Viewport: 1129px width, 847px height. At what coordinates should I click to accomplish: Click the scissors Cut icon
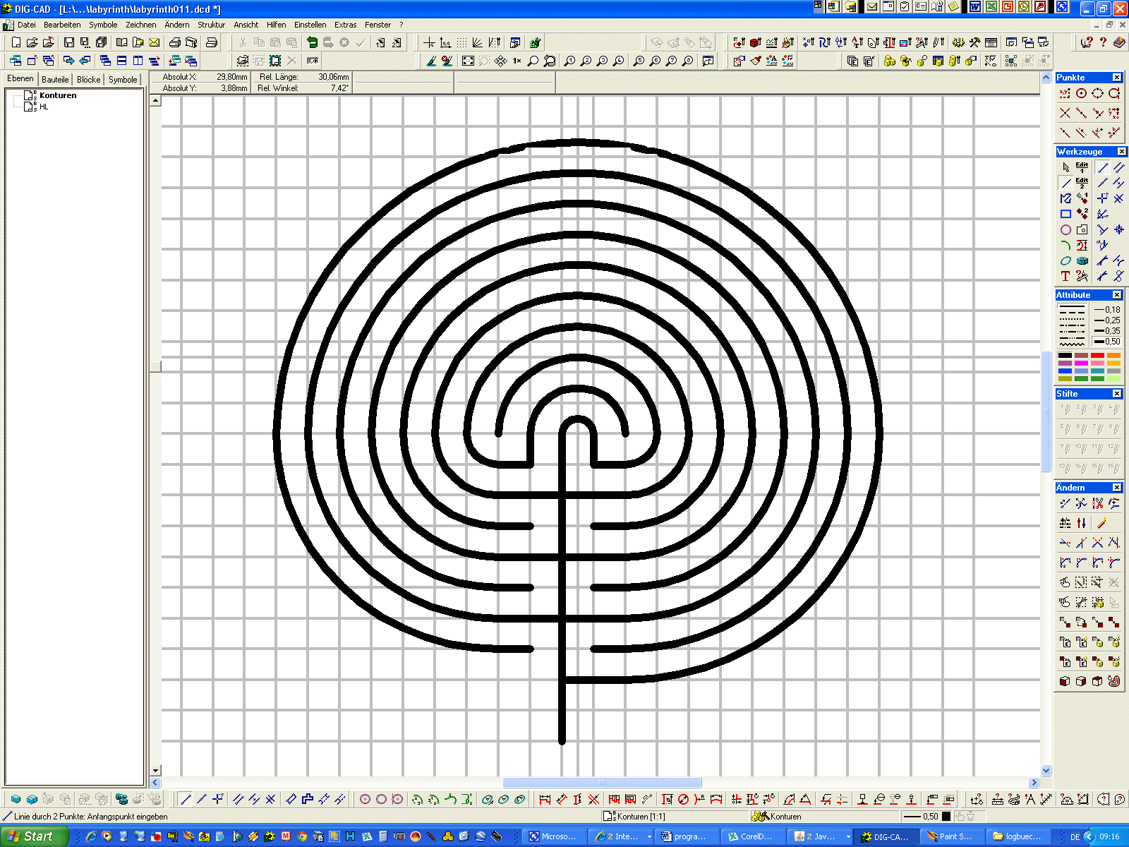click(243, 42)
